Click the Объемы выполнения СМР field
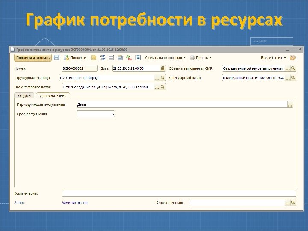The width and height of the screenshot is (308, 231). pos(254,68)
